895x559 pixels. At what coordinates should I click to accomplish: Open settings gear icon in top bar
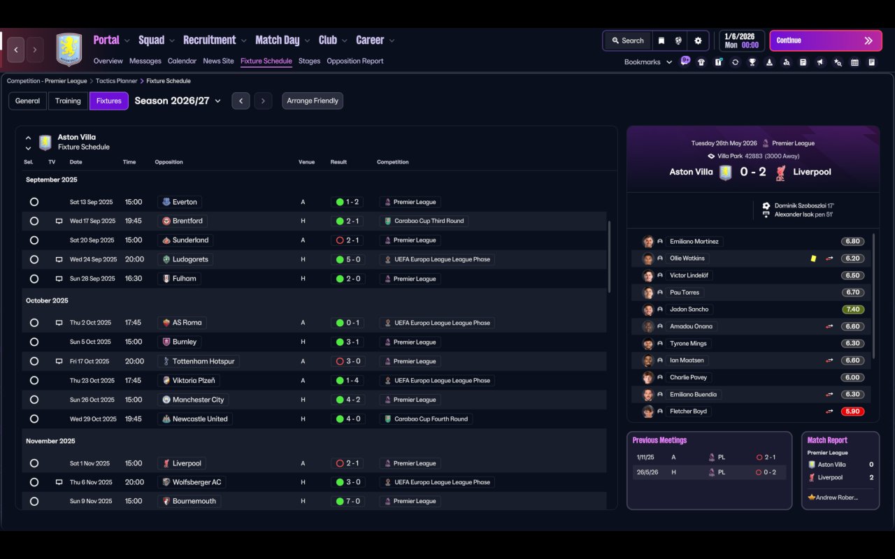698,41
